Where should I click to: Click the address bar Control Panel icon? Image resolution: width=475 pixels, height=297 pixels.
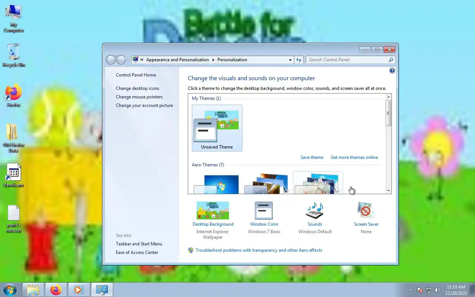coord(135,59)
